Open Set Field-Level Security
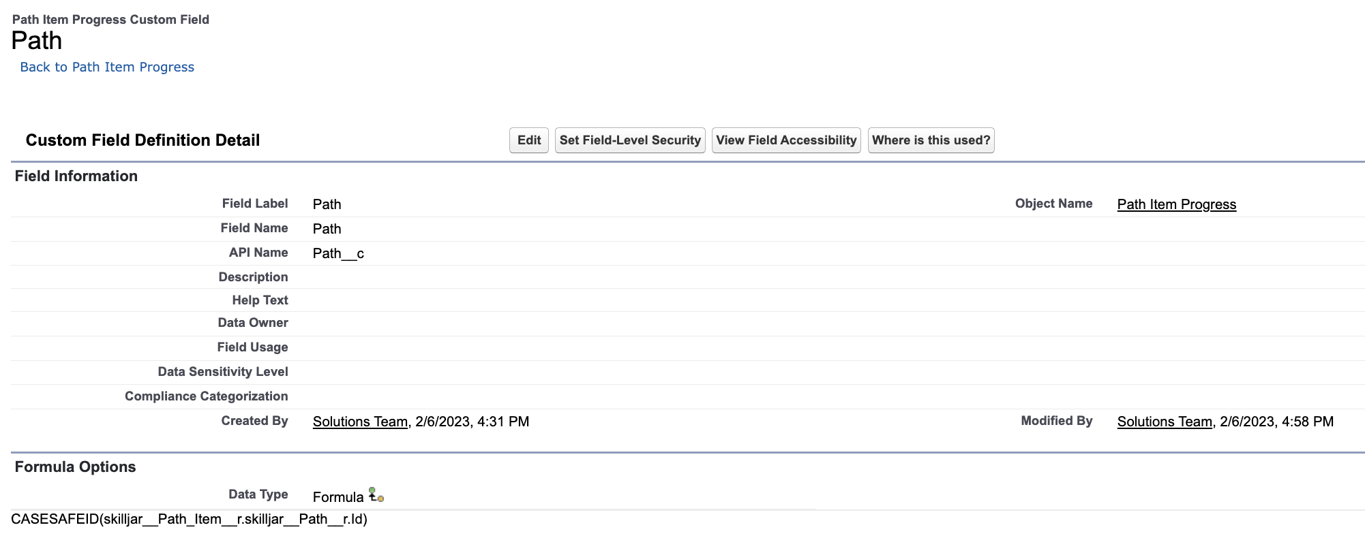1365x553 pixels. pos(629,140)
